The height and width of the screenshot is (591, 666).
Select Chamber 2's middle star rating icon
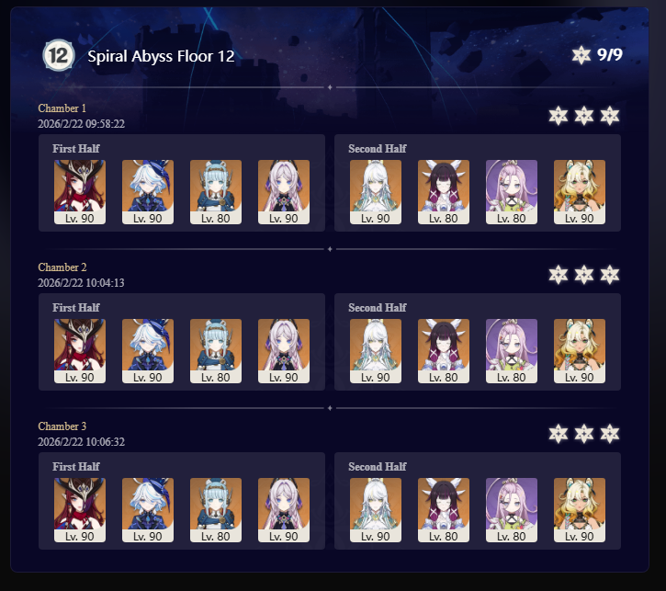(584, 275)
